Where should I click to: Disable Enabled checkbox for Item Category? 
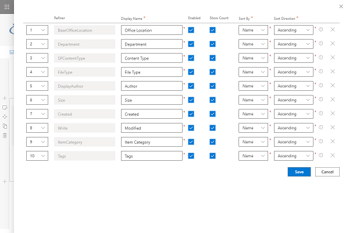click(191, 142)
